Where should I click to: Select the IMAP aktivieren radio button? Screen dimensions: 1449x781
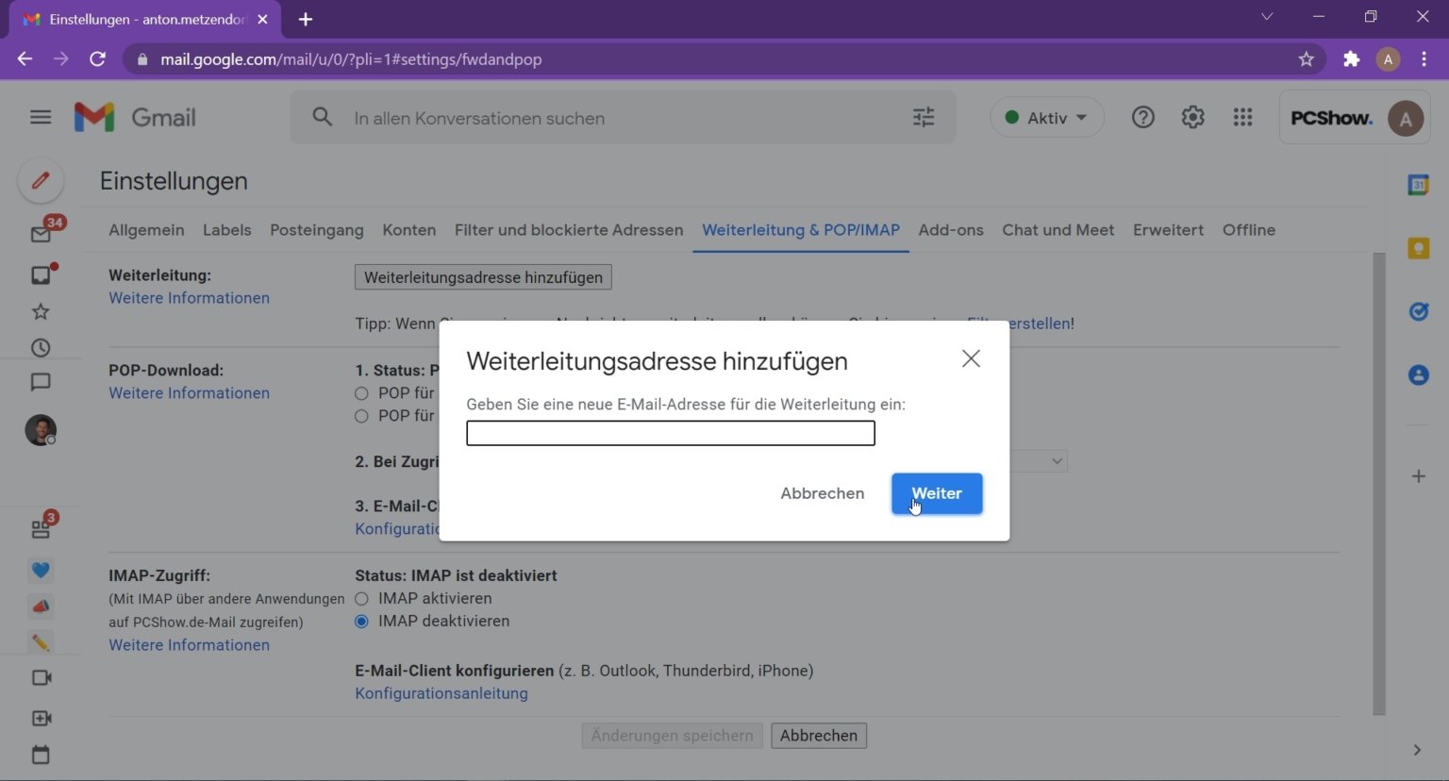tap(361, 598)
